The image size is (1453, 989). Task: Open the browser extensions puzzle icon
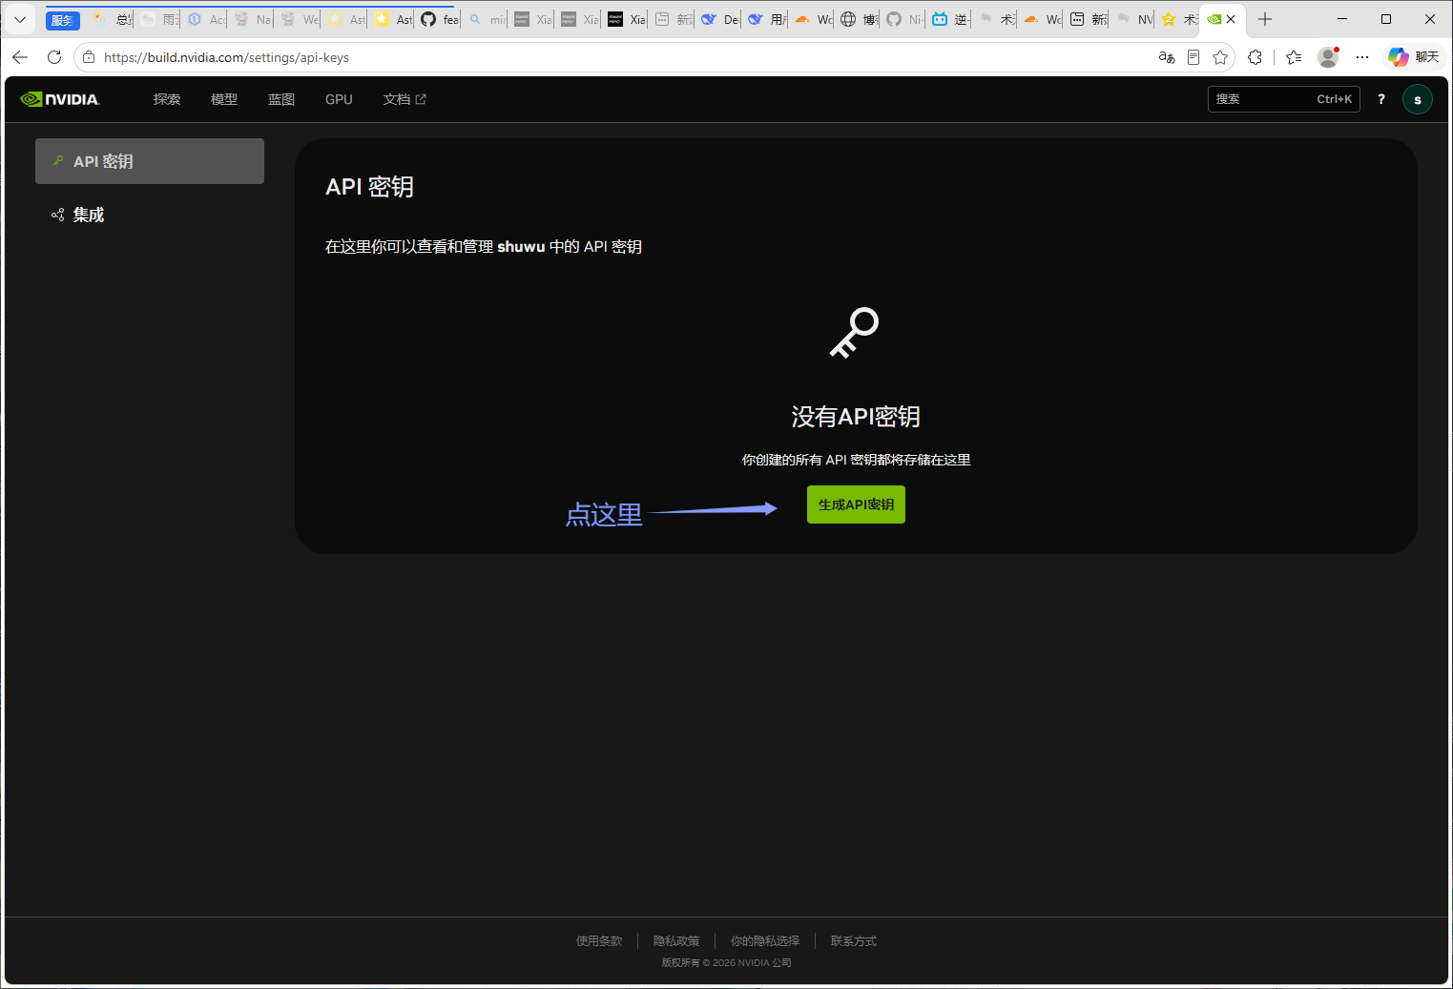1255,57
